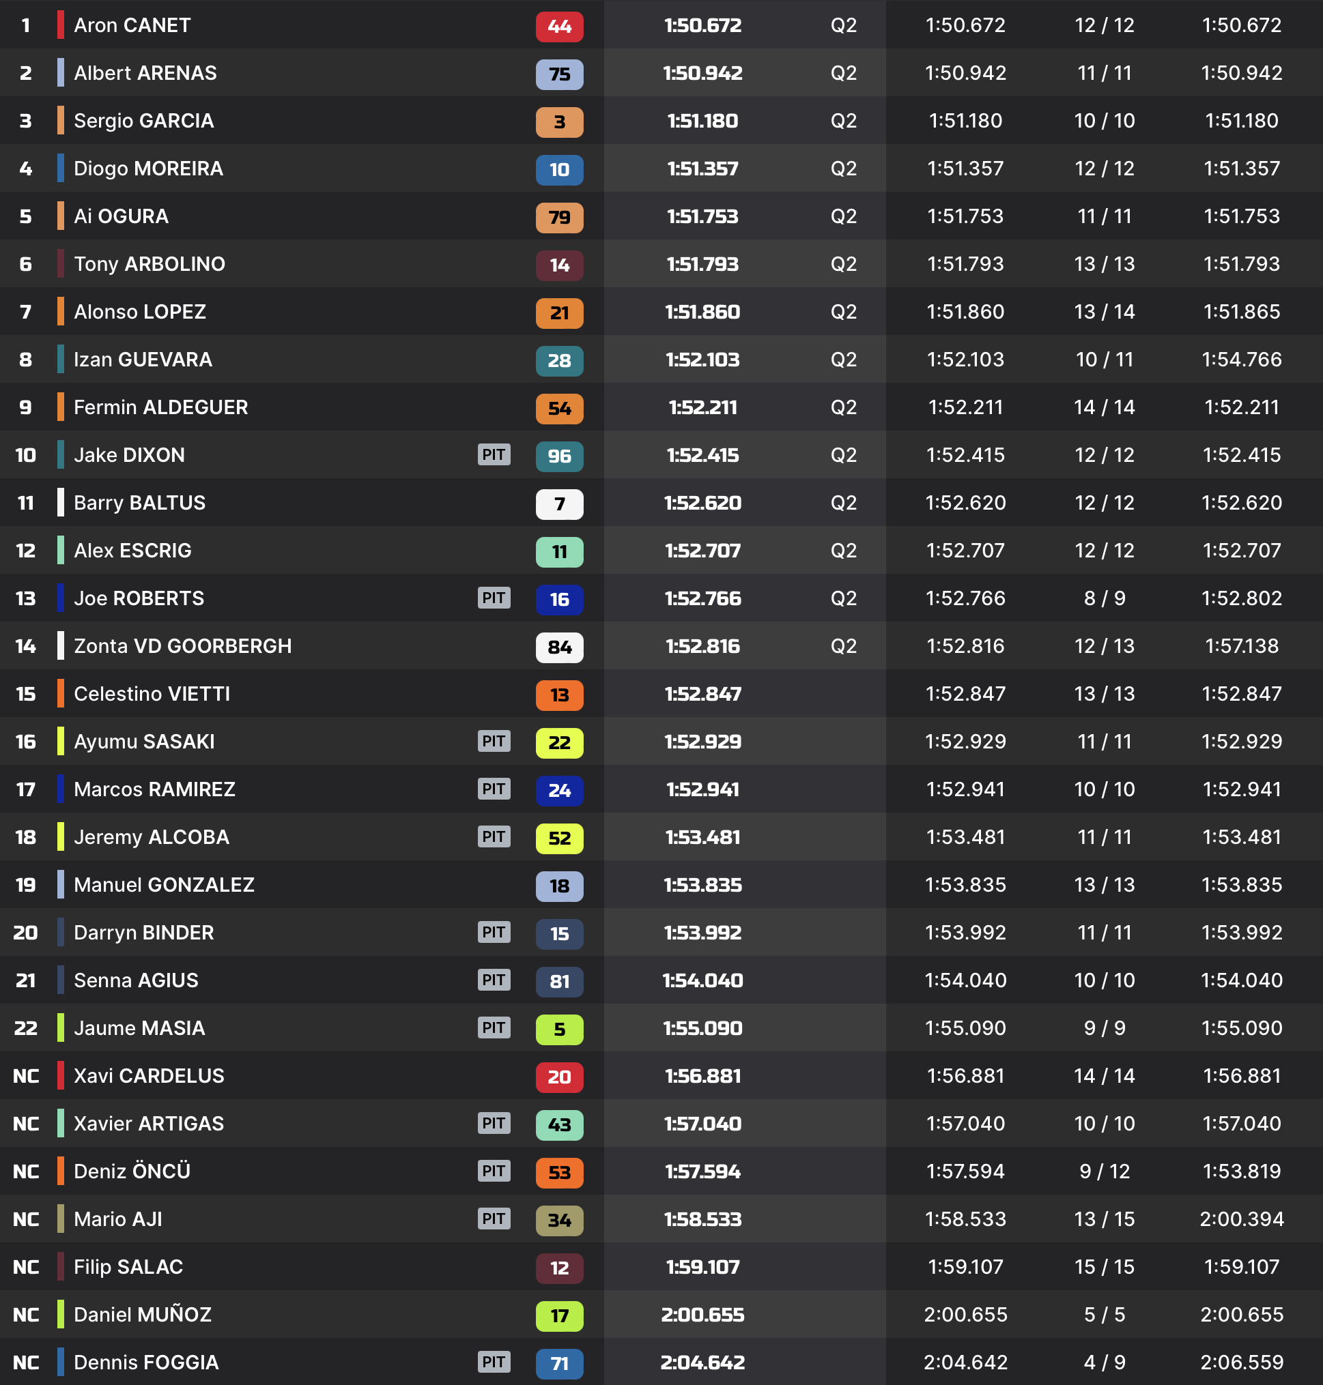Click Albert Arenas' number 75 badge

pos(559,74)
